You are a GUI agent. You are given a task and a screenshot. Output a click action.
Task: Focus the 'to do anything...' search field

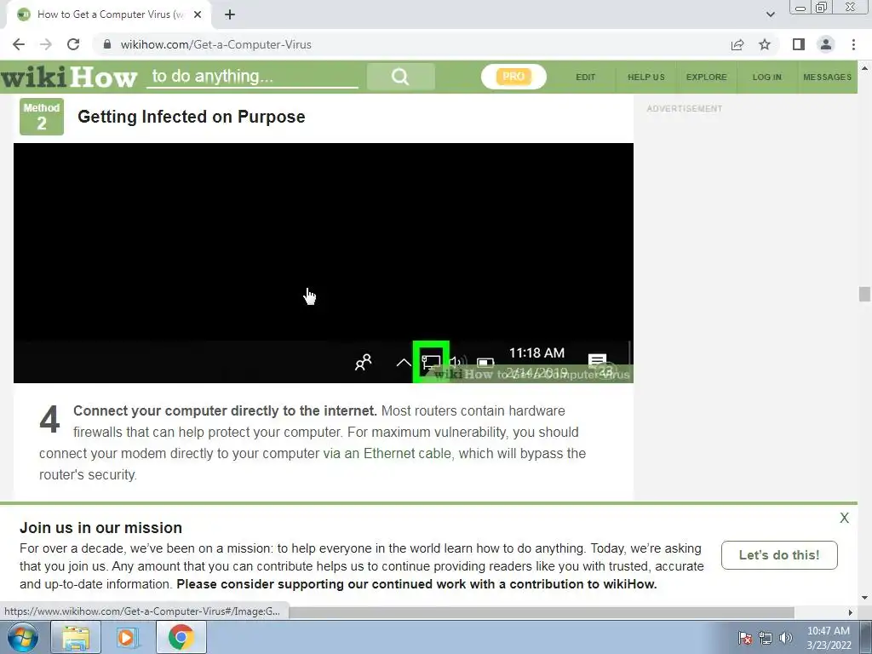click(252, 76)
